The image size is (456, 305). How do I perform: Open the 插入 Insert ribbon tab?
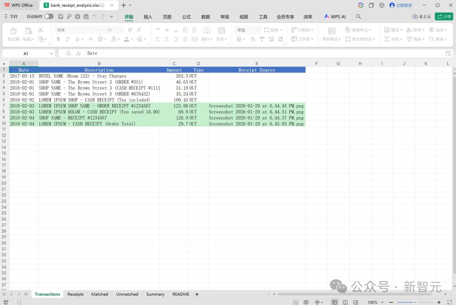148,16
